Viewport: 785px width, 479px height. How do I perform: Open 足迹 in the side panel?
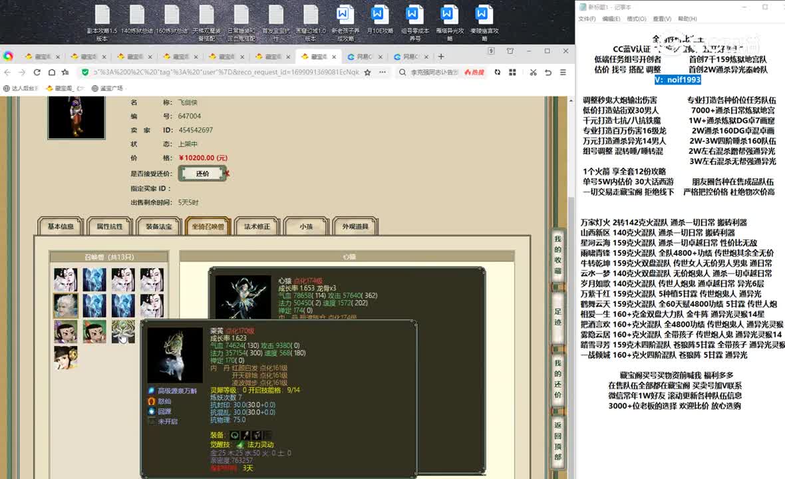[x=557, y=317]
